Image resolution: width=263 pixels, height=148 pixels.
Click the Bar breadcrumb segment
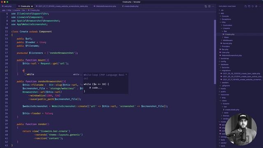pyautogui.click(x=24, y=10)
